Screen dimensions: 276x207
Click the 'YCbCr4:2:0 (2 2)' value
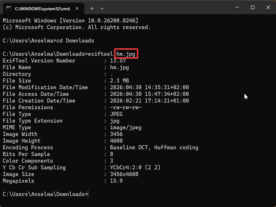(135, 168)
